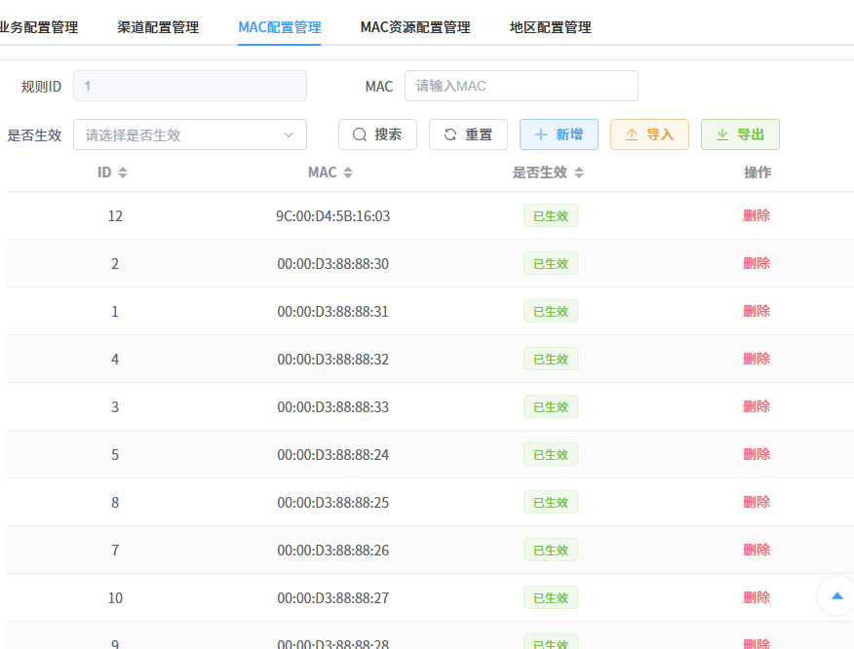The height and width of the screenshot is (649, 854).
Task: Click the search magnifier icon in 搜索 button
Action: (x=360, y=134)
